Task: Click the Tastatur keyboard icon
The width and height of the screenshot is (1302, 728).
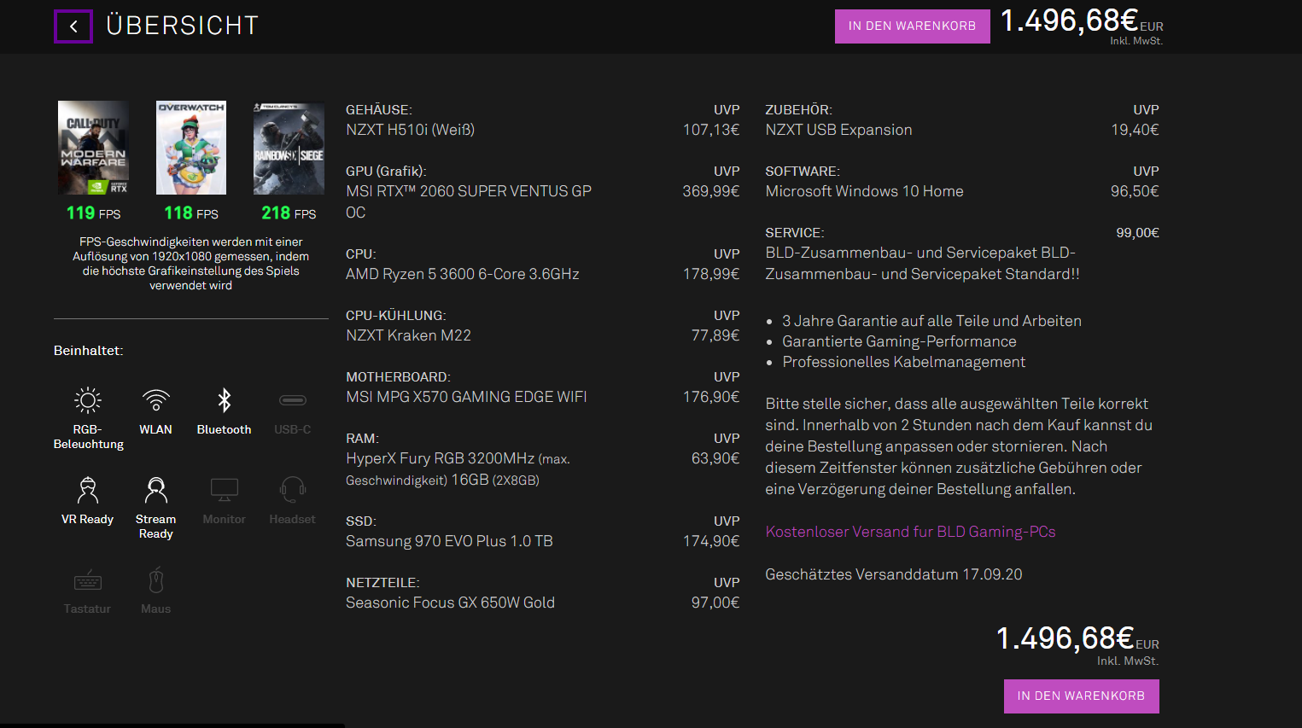Action: (x=88, y=581)
